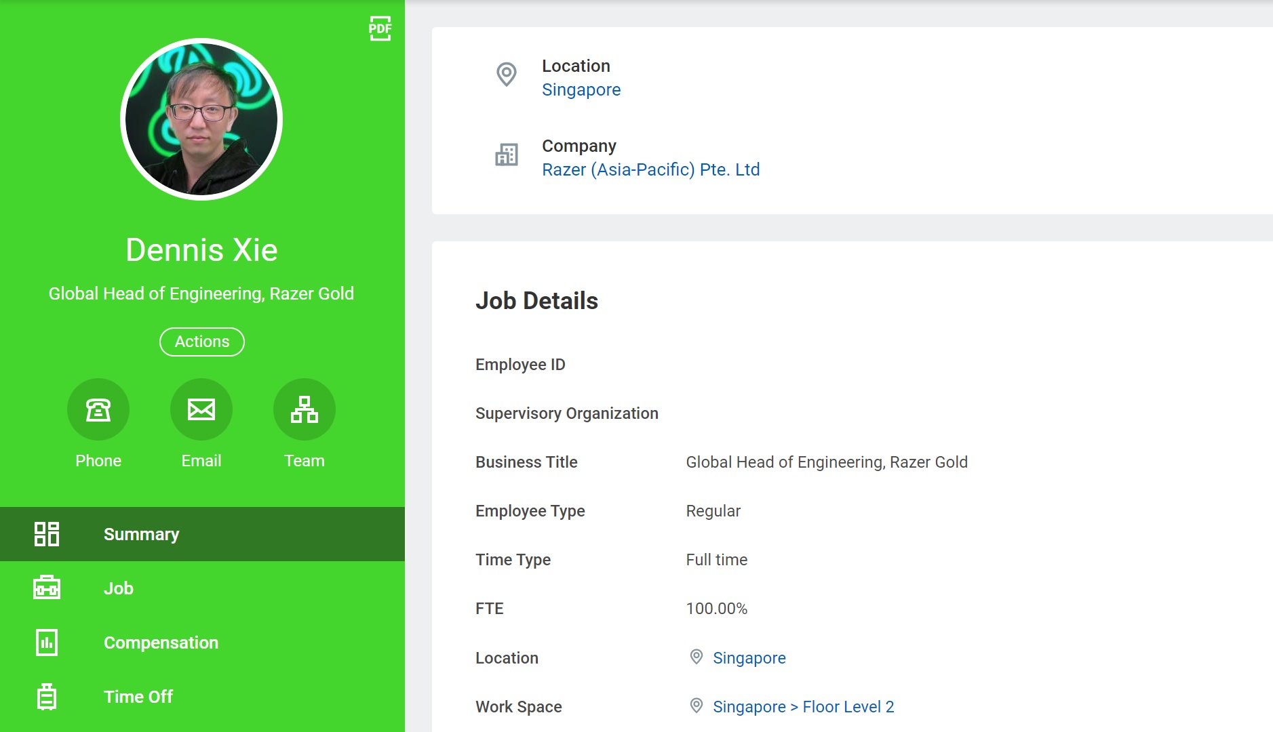Screen dimensions: 1273x732
Task: Click the Time Type label
Action: tap(513, 560)
